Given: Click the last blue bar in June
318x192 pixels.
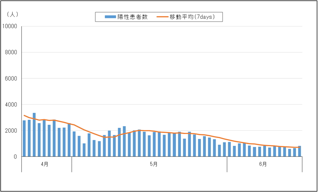Looking at the screenshot, I should (x=300, y=151).
